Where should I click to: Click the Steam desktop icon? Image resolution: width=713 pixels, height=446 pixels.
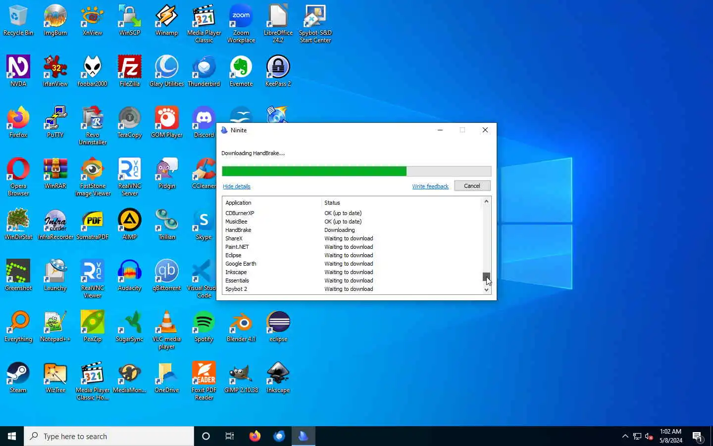(18, 377)
